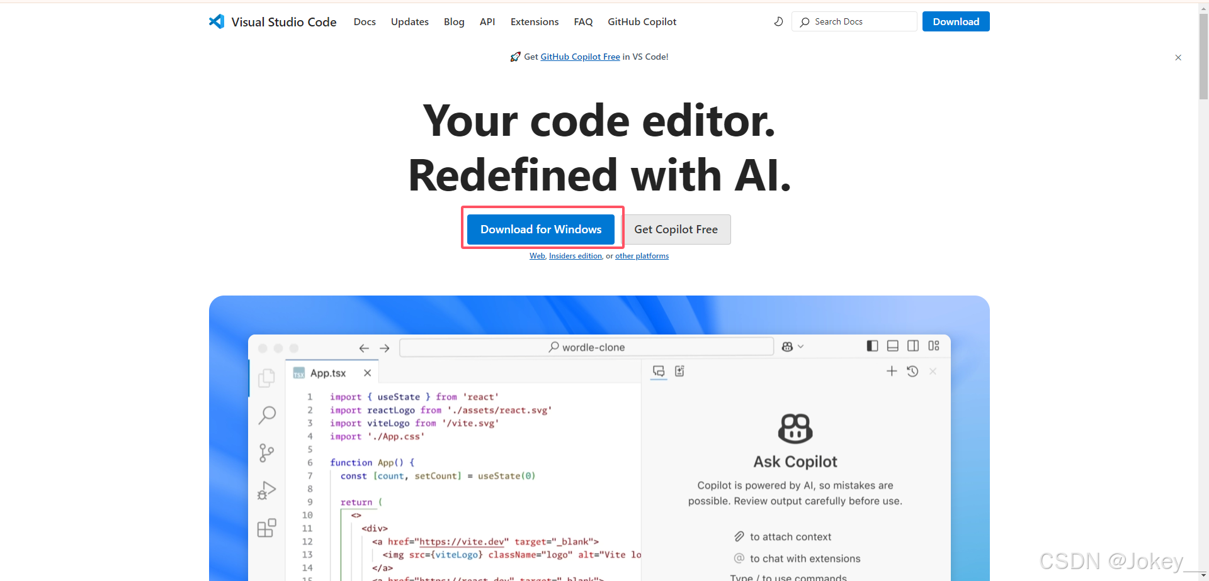Open the GitHub Copilot nav item
Image resolution: width=1209 pixels, height=581 pixels.
pyautogui.click(x=642, y=21)
